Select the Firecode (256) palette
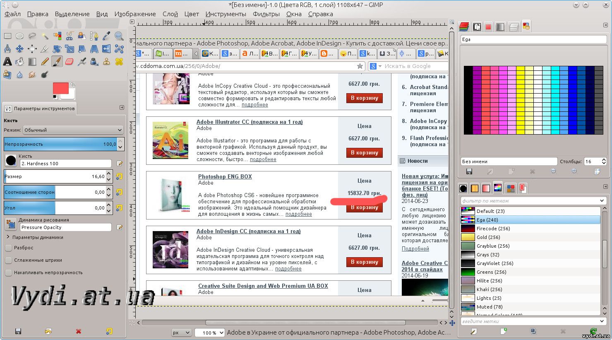 (530, 229)
